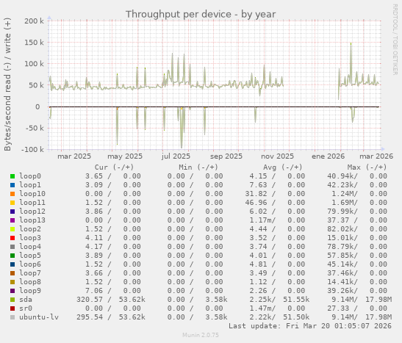This screenshot has height=343, width=402.
Task: Select the loop5 device label
Action: tap(30, 256)
